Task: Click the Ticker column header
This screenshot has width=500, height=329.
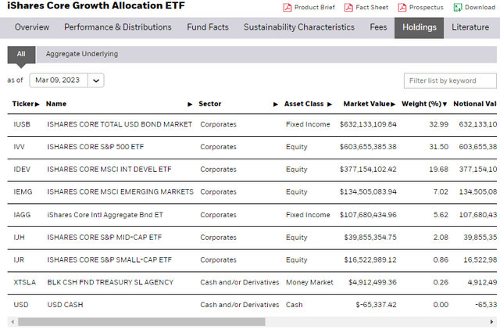Action: click(x=23, y=104)
